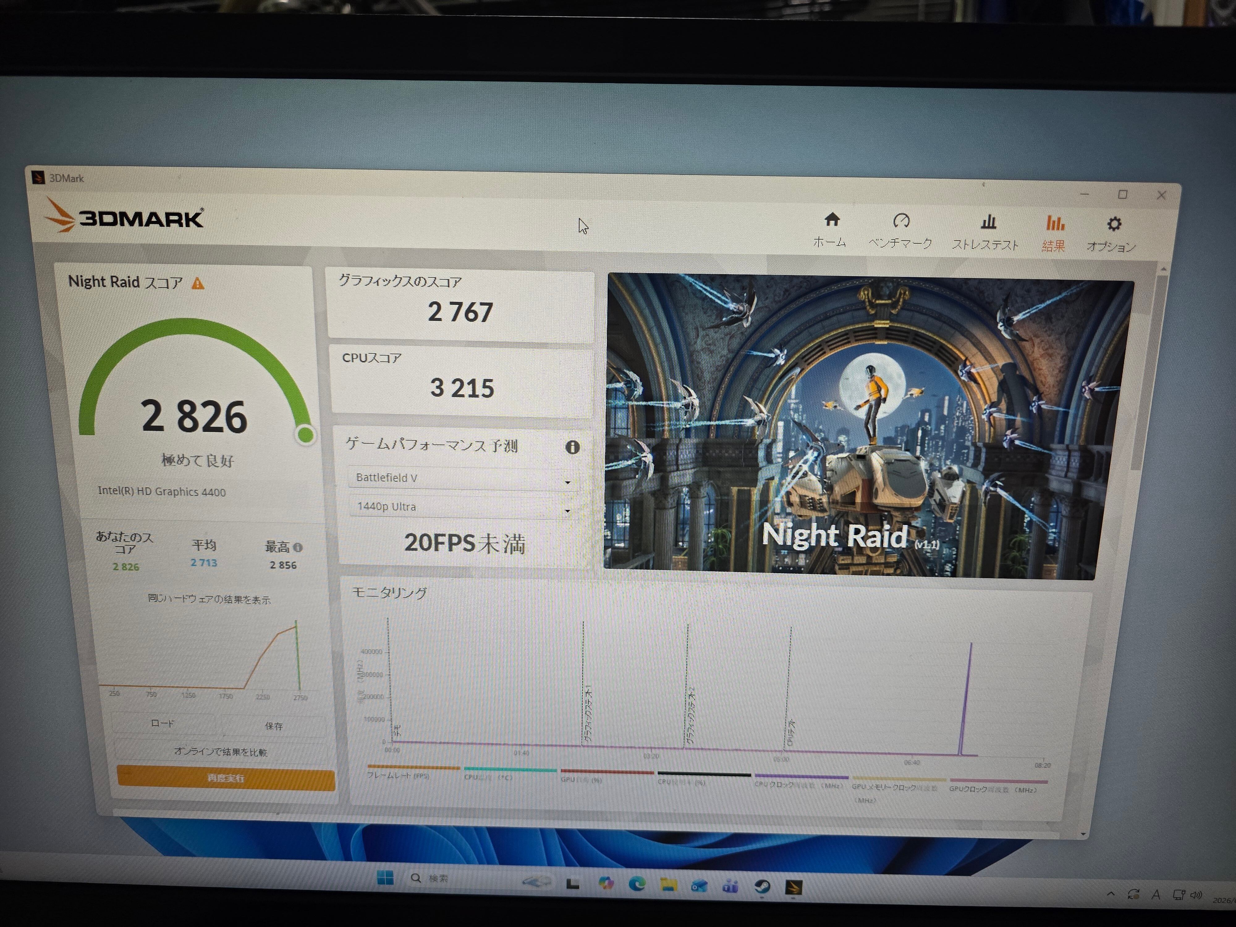The height and width of the screenshot is (927, 1236).
Task: Open the Stress Test (ストレステスト) icon
Action: coord(988,222)
